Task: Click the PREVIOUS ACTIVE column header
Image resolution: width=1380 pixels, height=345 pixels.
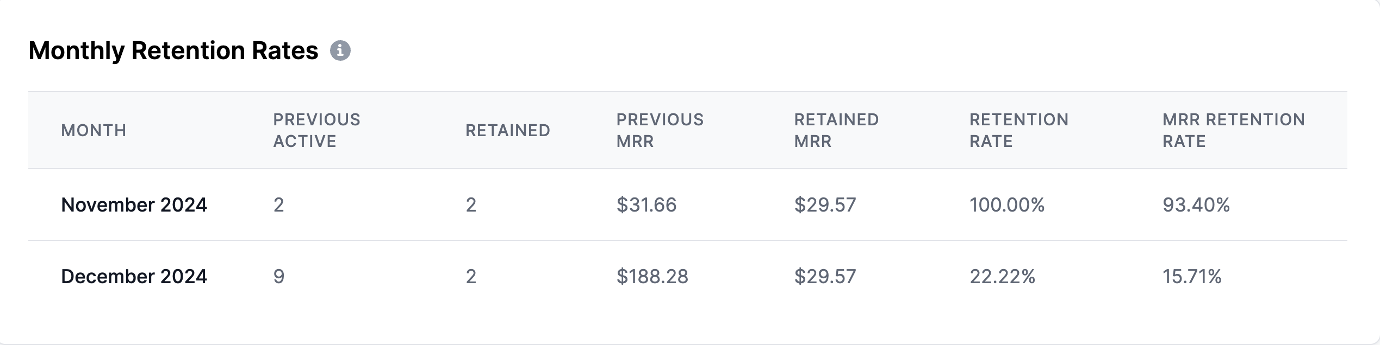Action: [x=316, y=130]
